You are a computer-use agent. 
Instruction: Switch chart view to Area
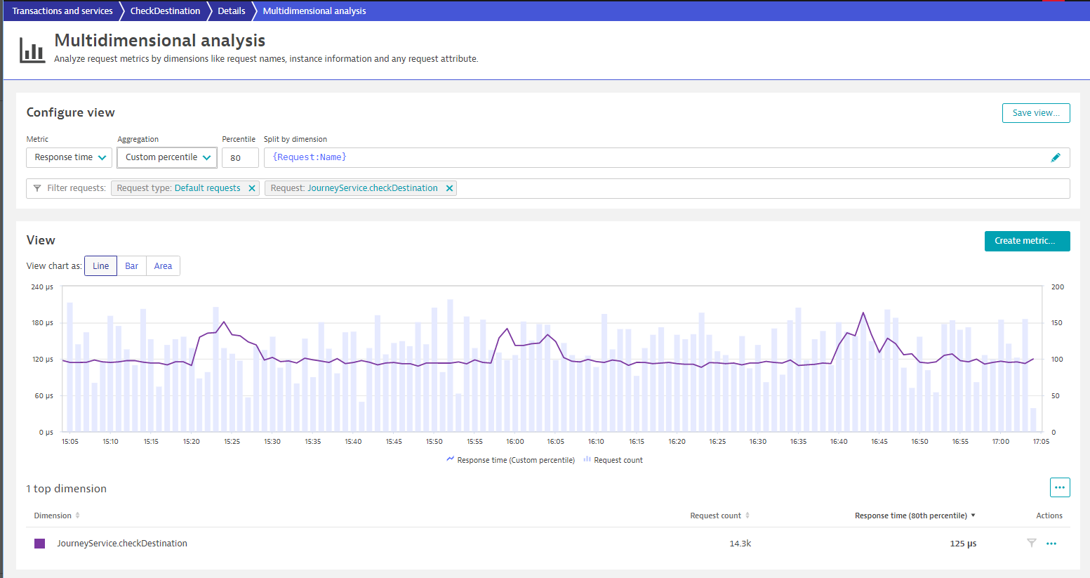163,266
